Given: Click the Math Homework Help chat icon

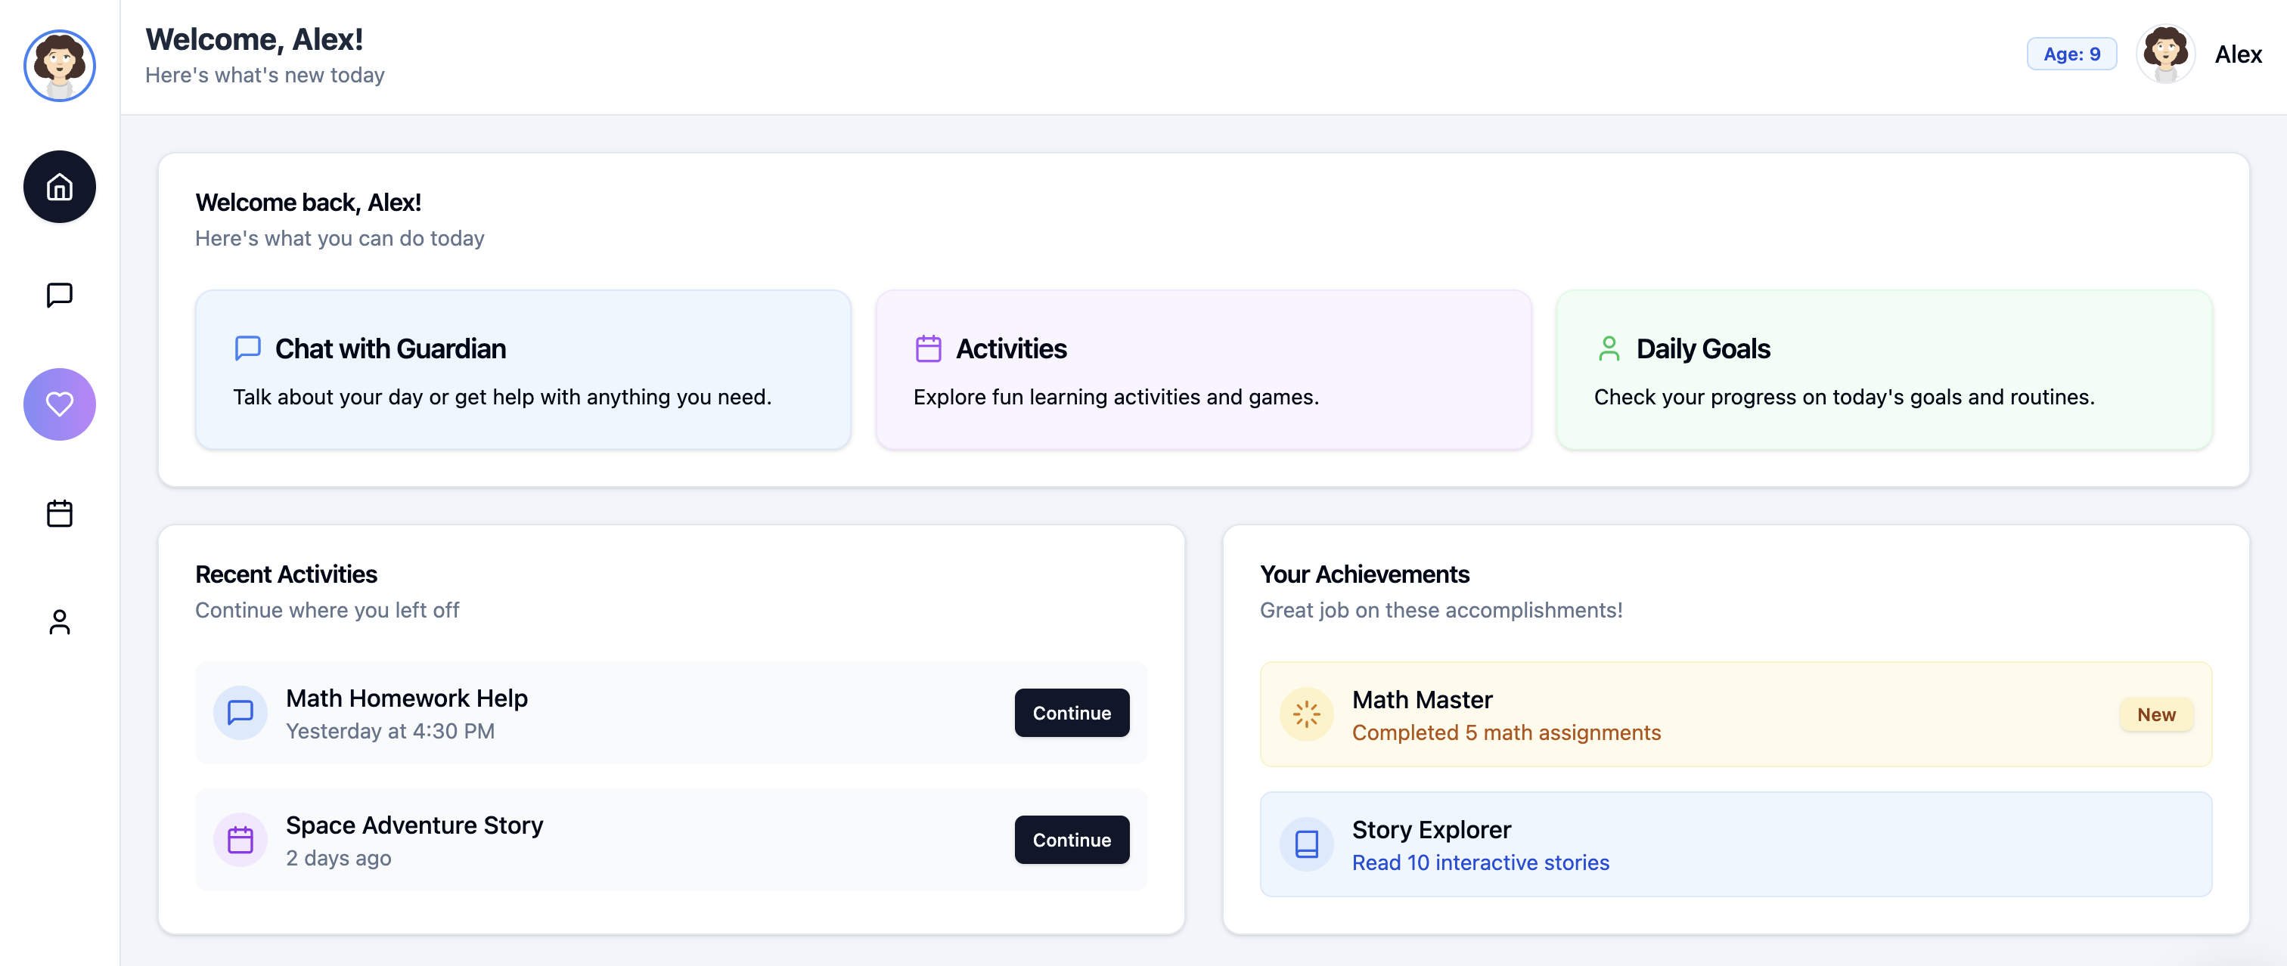Looking at the screenshot, I should click(240, 712).
